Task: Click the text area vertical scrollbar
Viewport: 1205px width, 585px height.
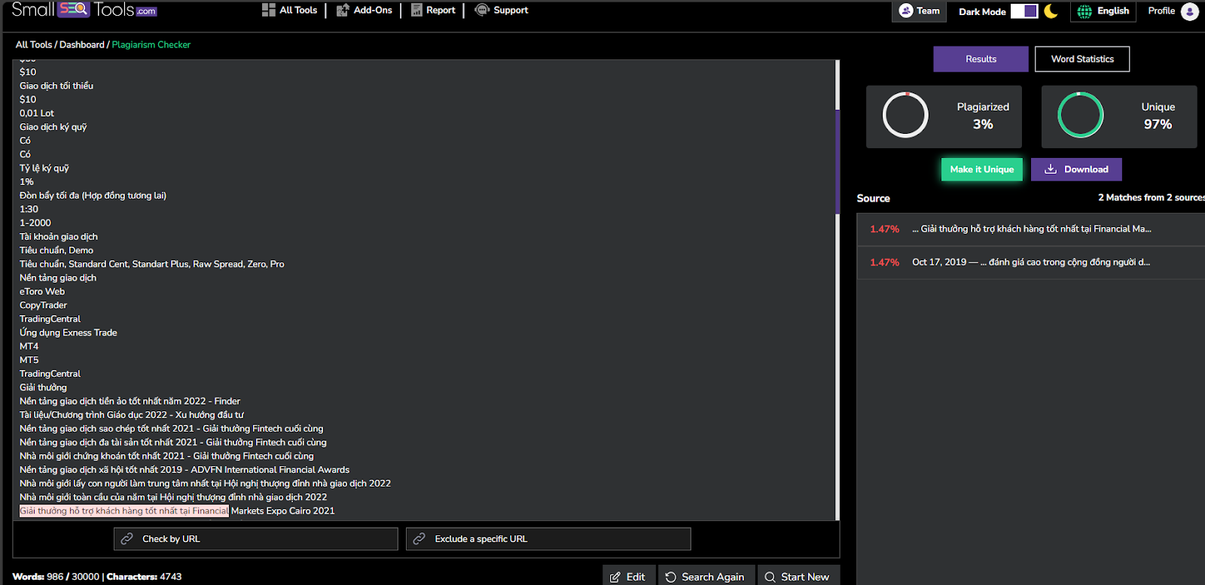Action: [837, 162]
